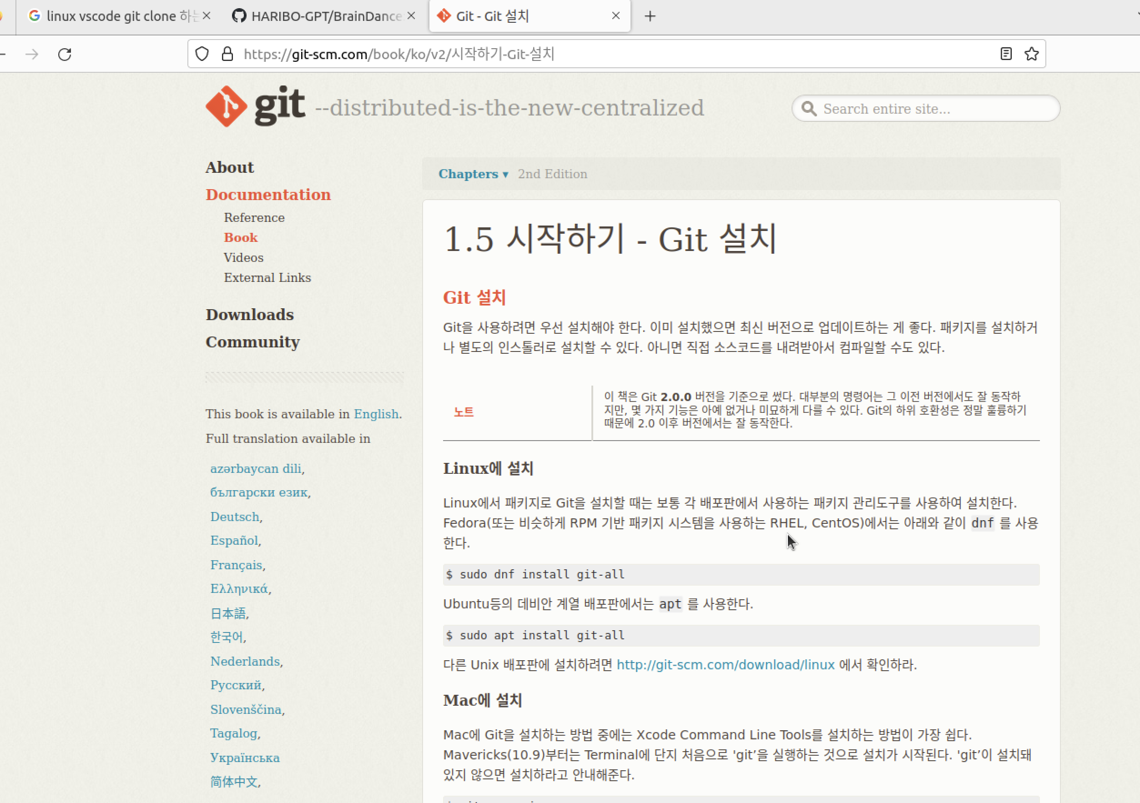Click the 1.5 시작하기 - Git 설치 heading
Screen dimensions: 1140x803
point(610,239)
